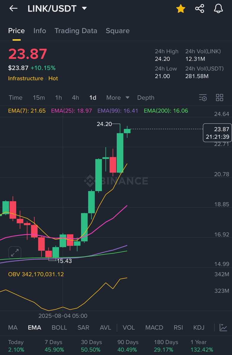The width and height of the screenshot is (232, 355).
Task: Open the Square tab
Action: pyautogui.click(x=118, y=31)
